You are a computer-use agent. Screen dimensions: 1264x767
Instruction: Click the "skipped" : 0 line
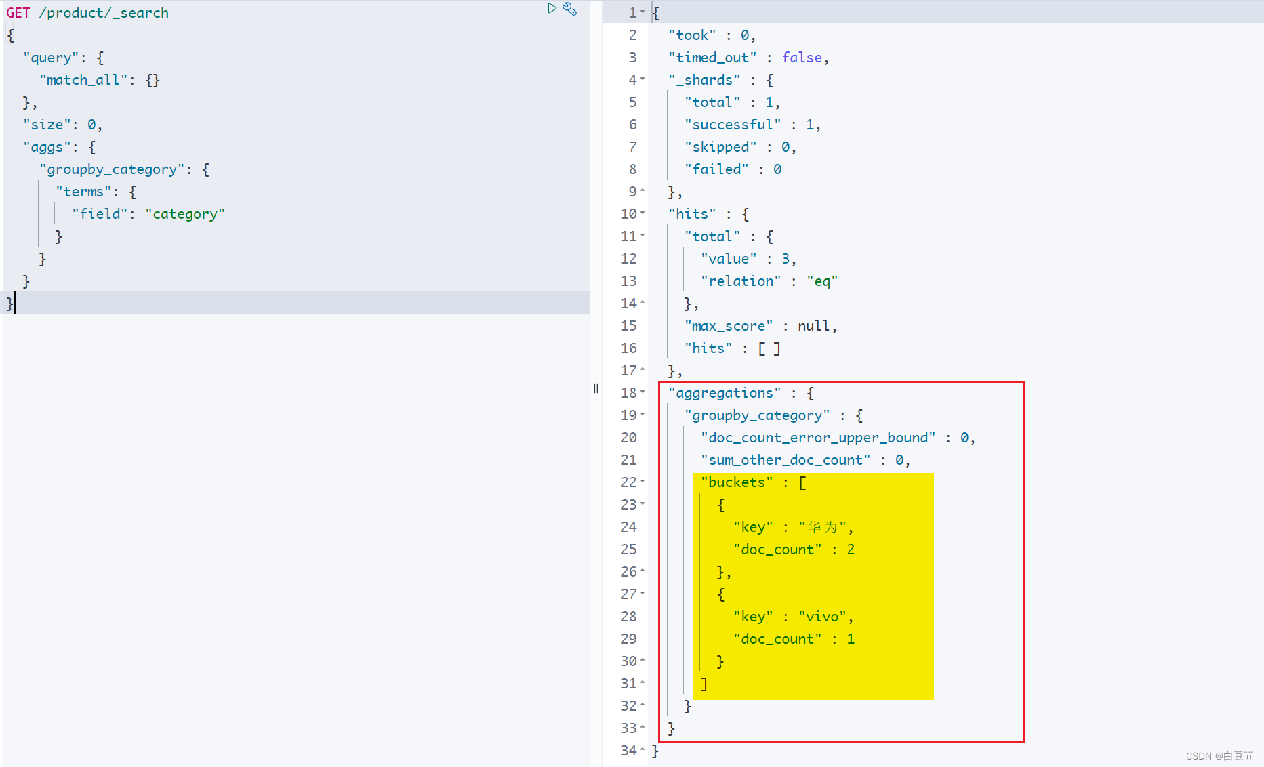[740, 147]
